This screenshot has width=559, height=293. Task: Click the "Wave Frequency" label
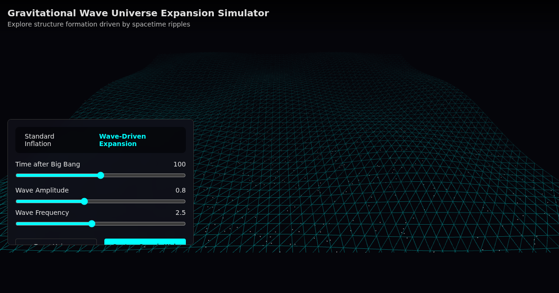click(42, 213)
